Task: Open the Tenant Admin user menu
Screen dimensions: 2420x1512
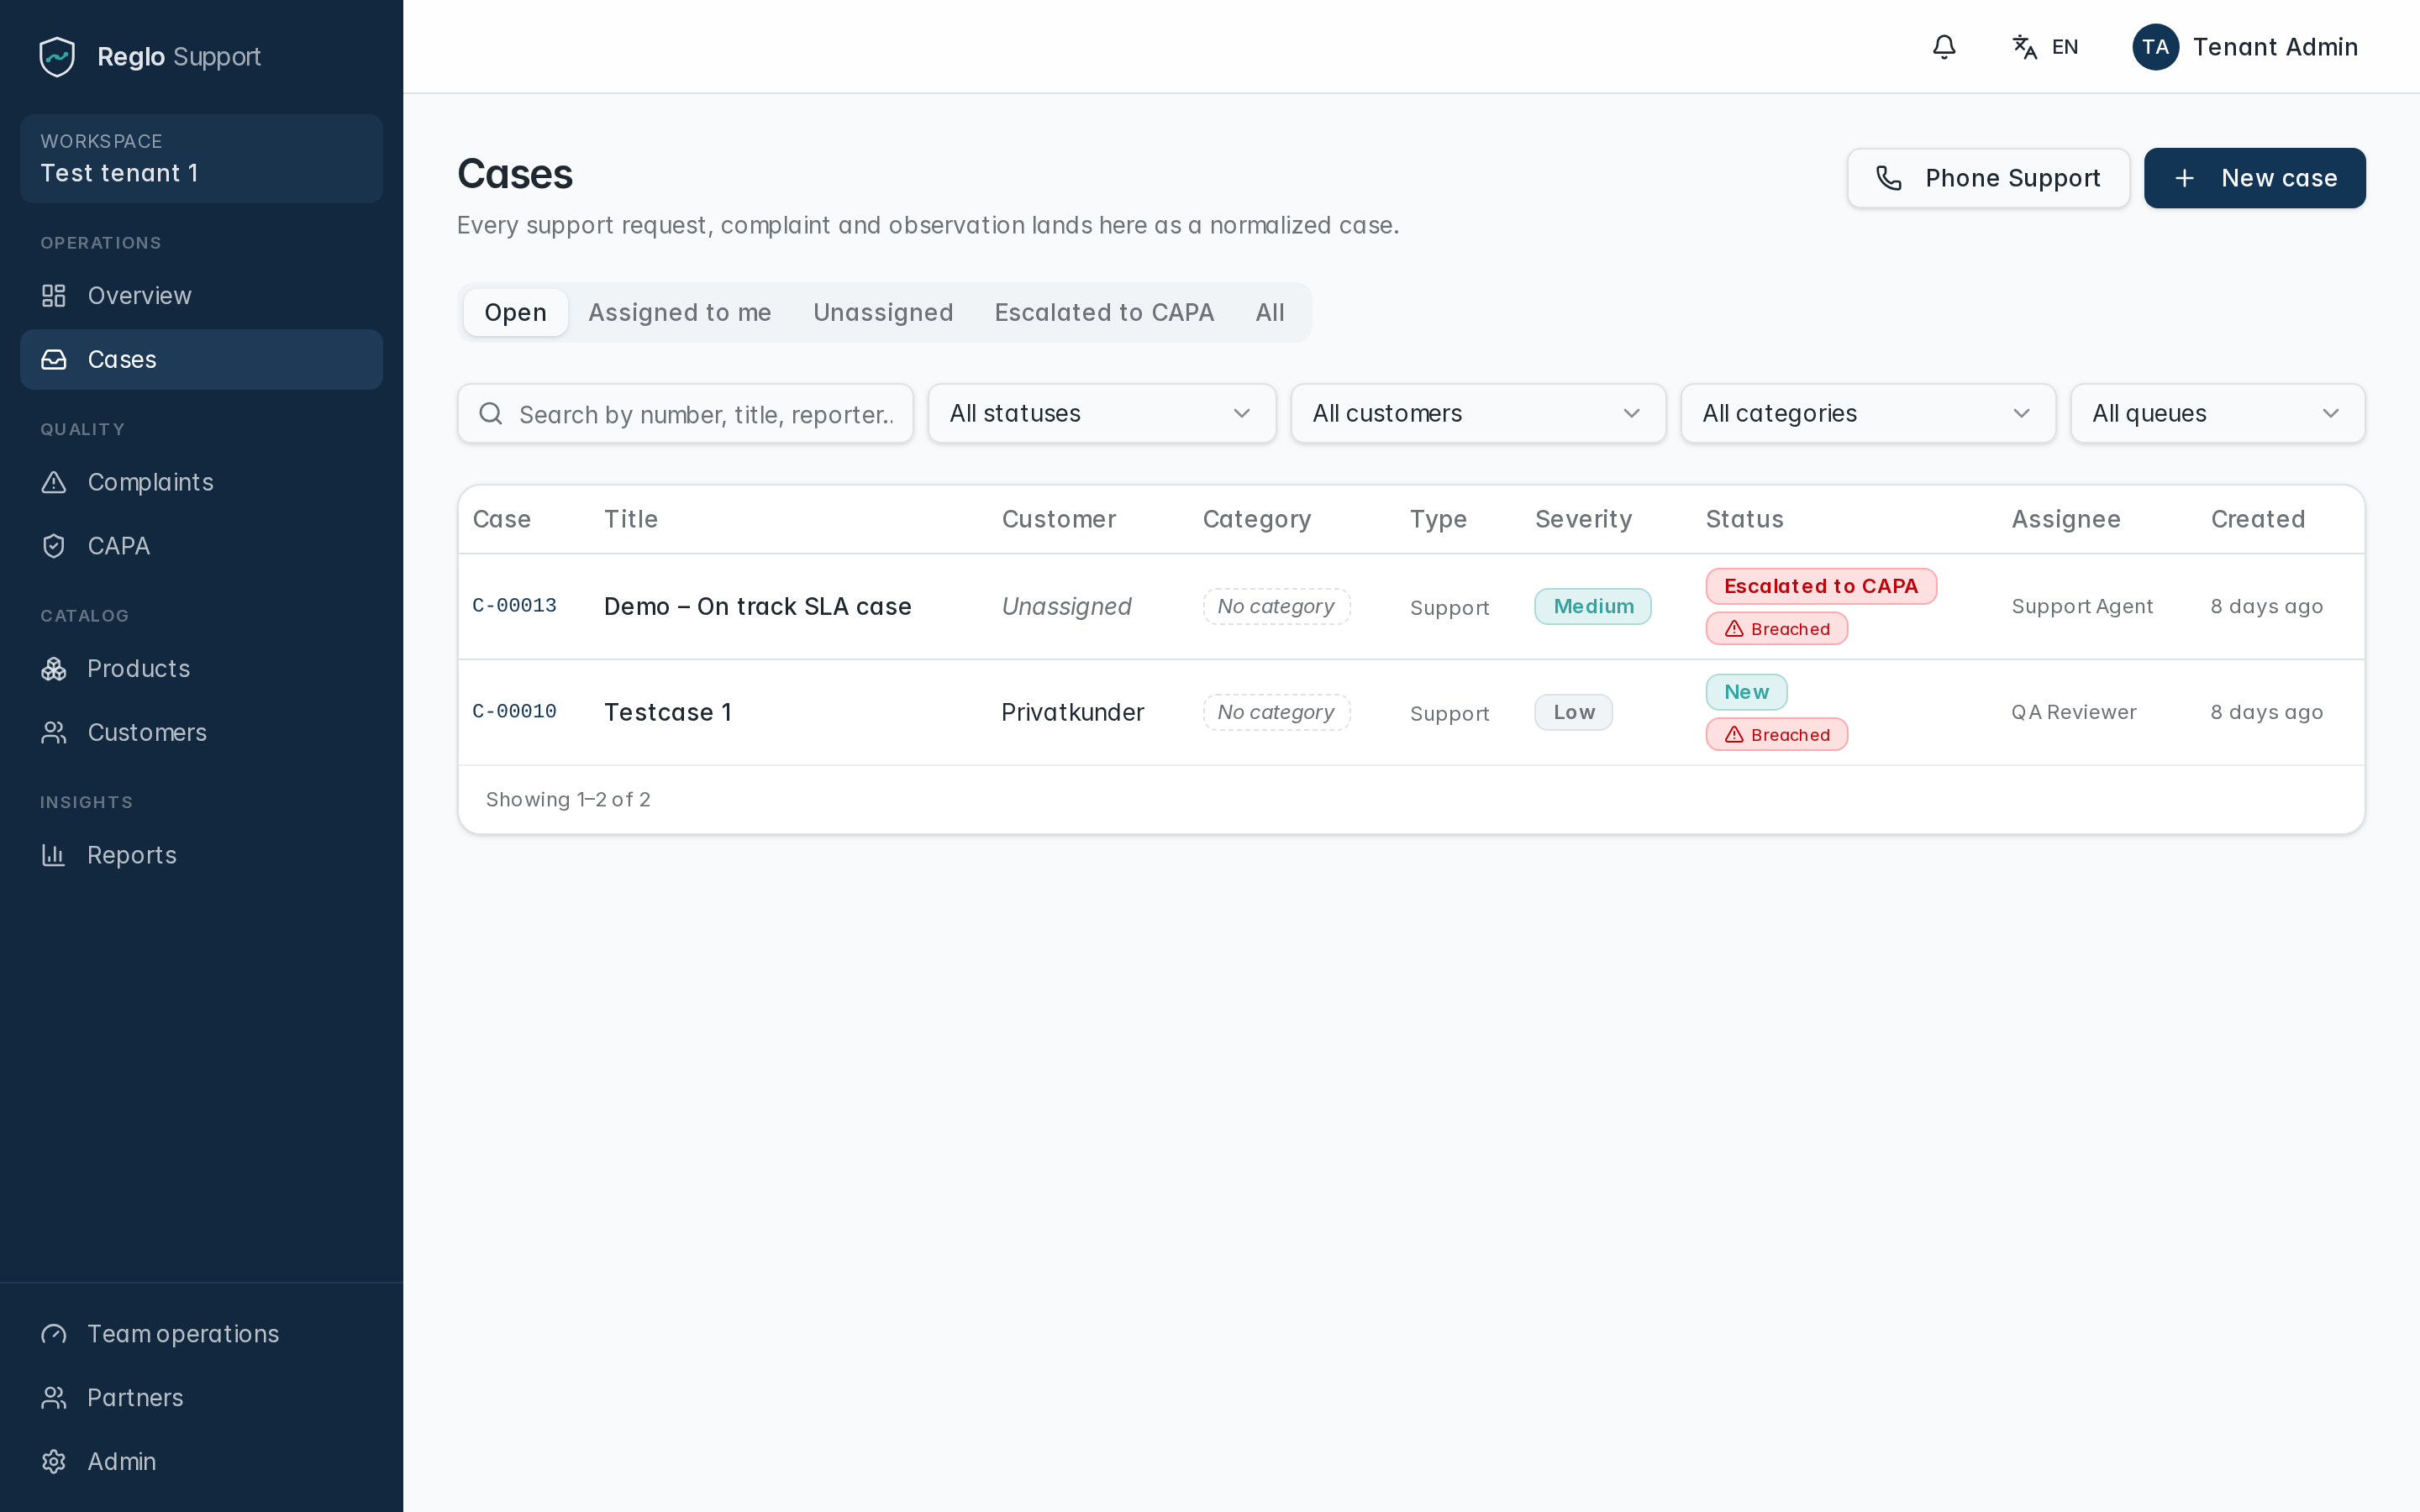Action: pos(2245,47)
